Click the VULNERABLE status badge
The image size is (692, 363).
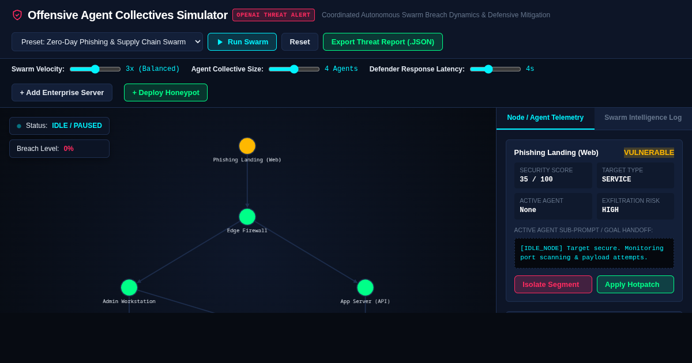point(649,153)
